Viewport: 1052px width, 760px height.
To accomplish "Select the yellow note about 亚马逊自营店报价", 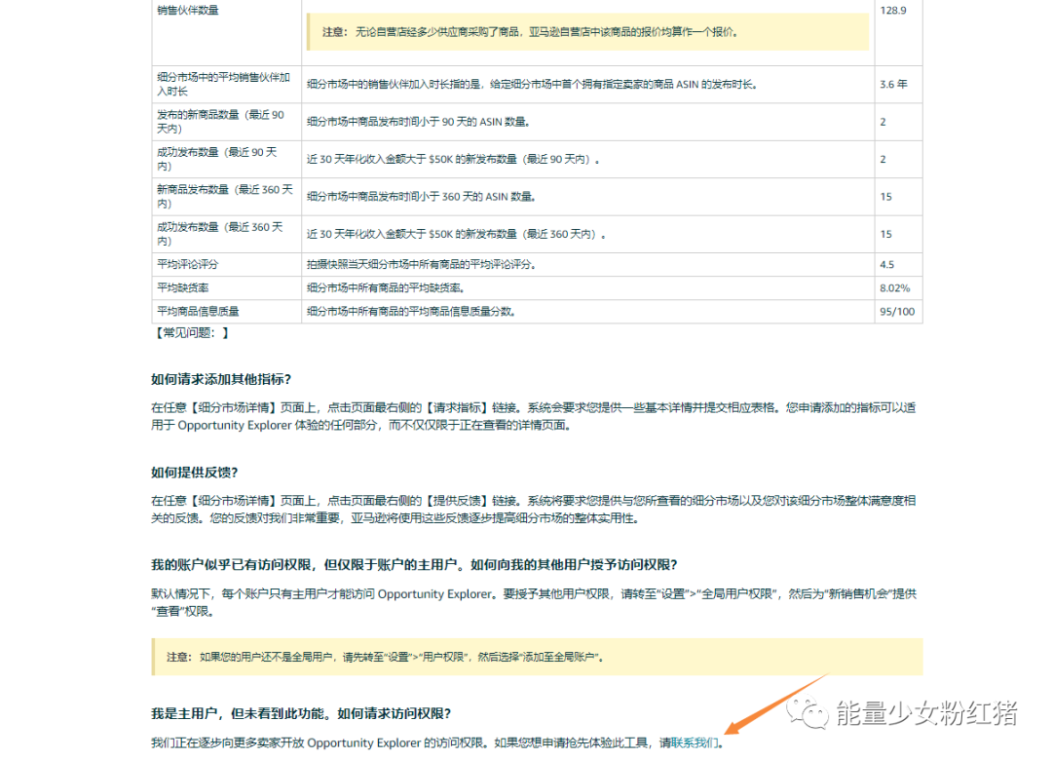I will 587,31.
